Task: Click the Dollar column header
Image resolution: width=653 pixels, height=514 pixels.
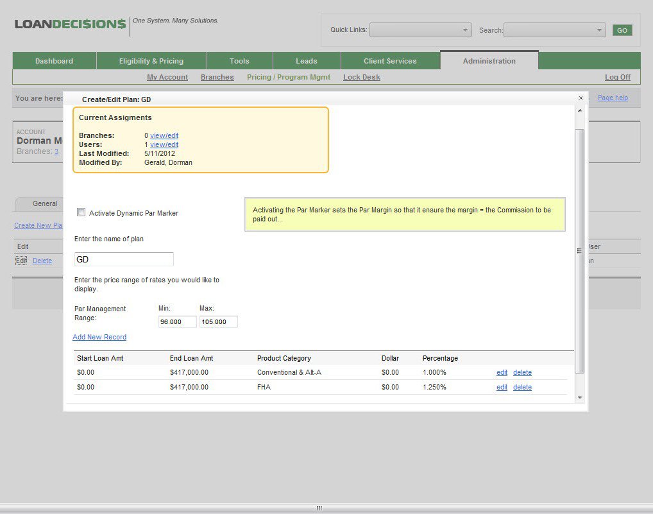Action: click(x=390, y=358)
